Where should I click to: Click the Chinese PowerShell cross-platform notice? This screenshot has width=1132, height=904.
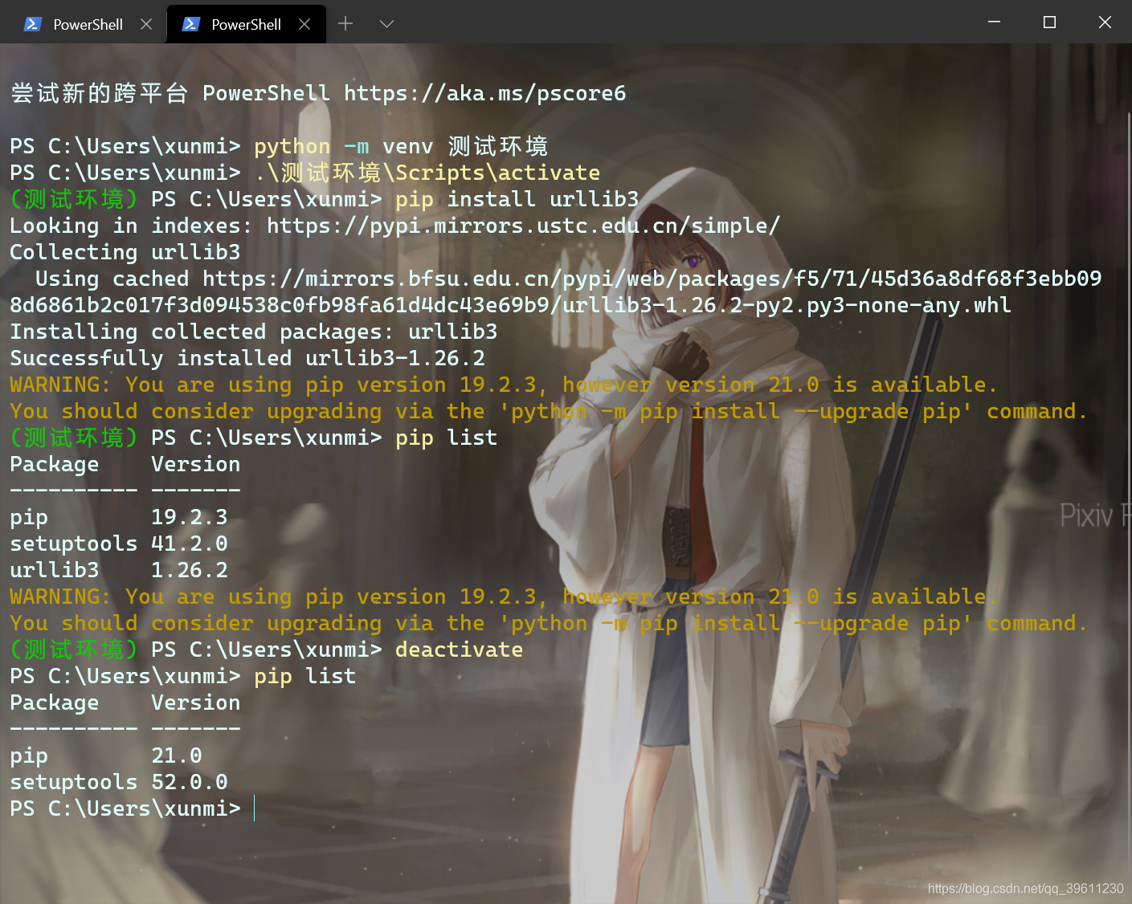318,93
